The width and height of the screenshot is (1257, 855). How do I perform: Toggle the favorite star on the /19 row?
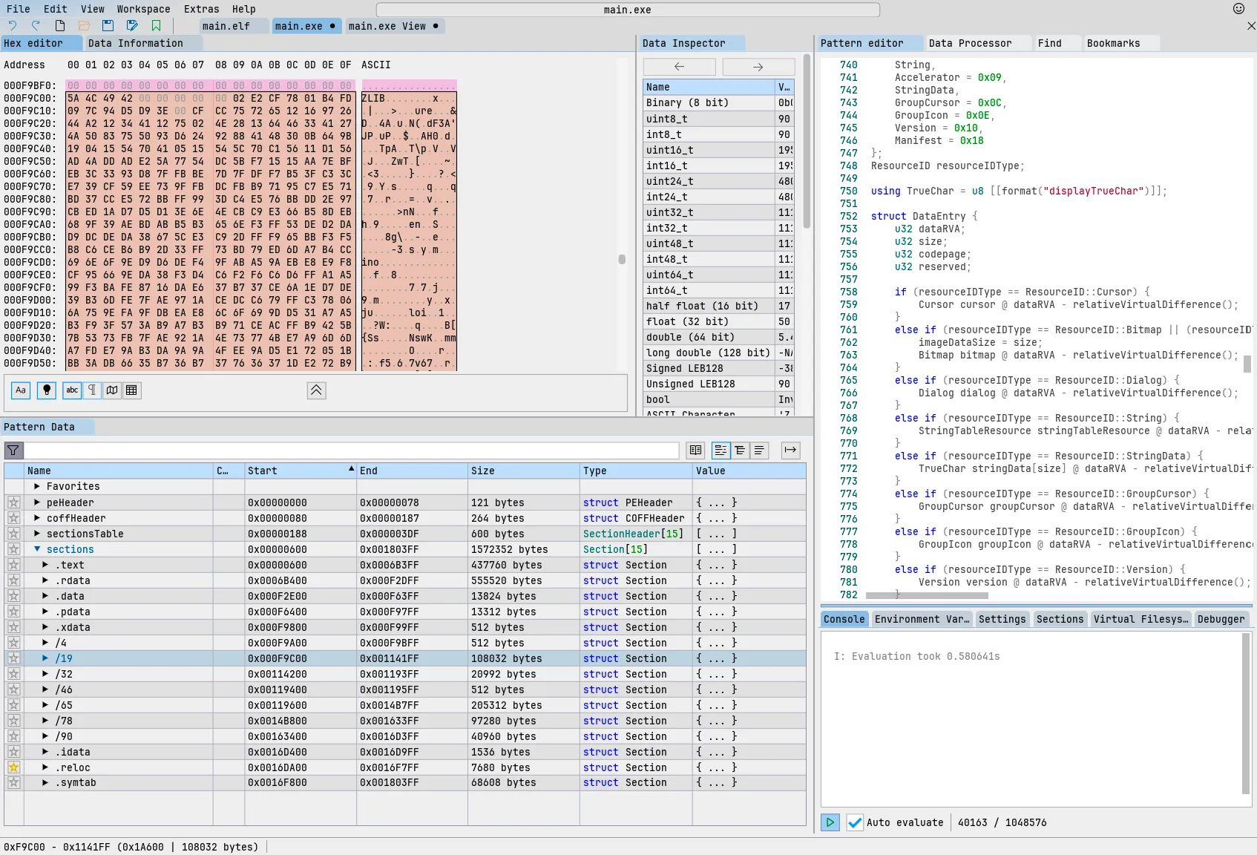[x=13, y=658]
